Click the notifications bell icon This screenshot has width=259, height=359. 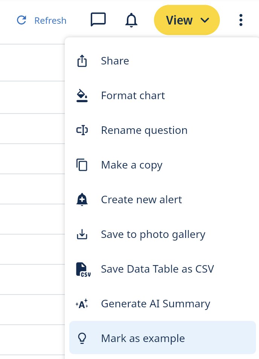(x=131, y=20)
